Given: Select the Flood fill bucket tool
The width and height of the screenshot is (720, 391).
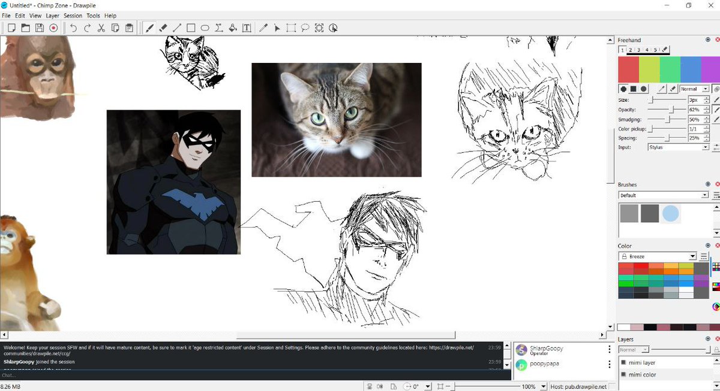Looking at the screenshot, I should tap(232, 28).
